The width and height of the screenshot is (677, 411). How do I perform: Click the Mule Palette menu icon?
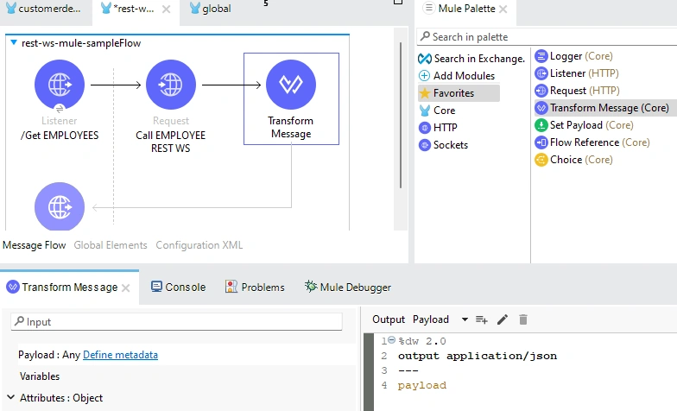(428, 8)
